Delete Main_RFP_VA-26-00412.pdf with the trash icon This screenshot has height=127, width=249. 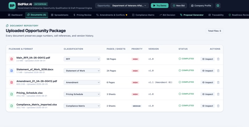(218, 59)
